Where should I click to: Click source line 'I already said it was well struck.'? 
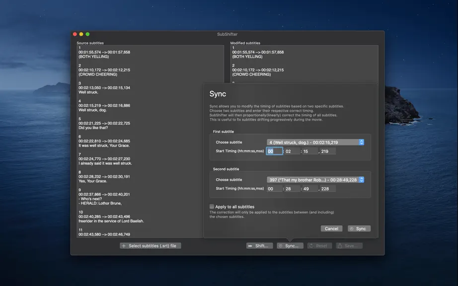(105, 163)
